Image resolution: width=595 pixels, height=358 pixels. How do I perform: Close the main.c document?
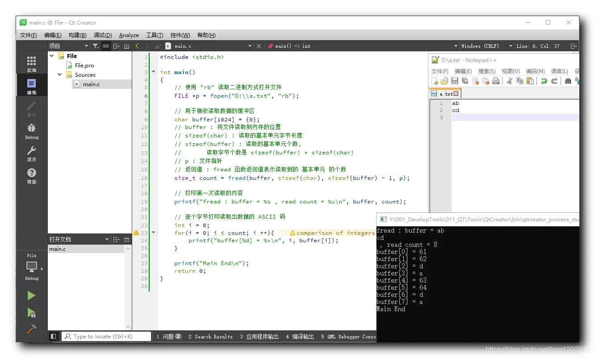(x=259, y=46)
